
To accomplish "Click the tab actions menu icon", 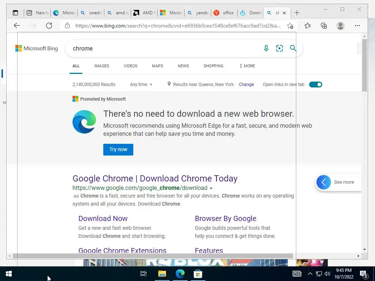I will tap(15, 13).
